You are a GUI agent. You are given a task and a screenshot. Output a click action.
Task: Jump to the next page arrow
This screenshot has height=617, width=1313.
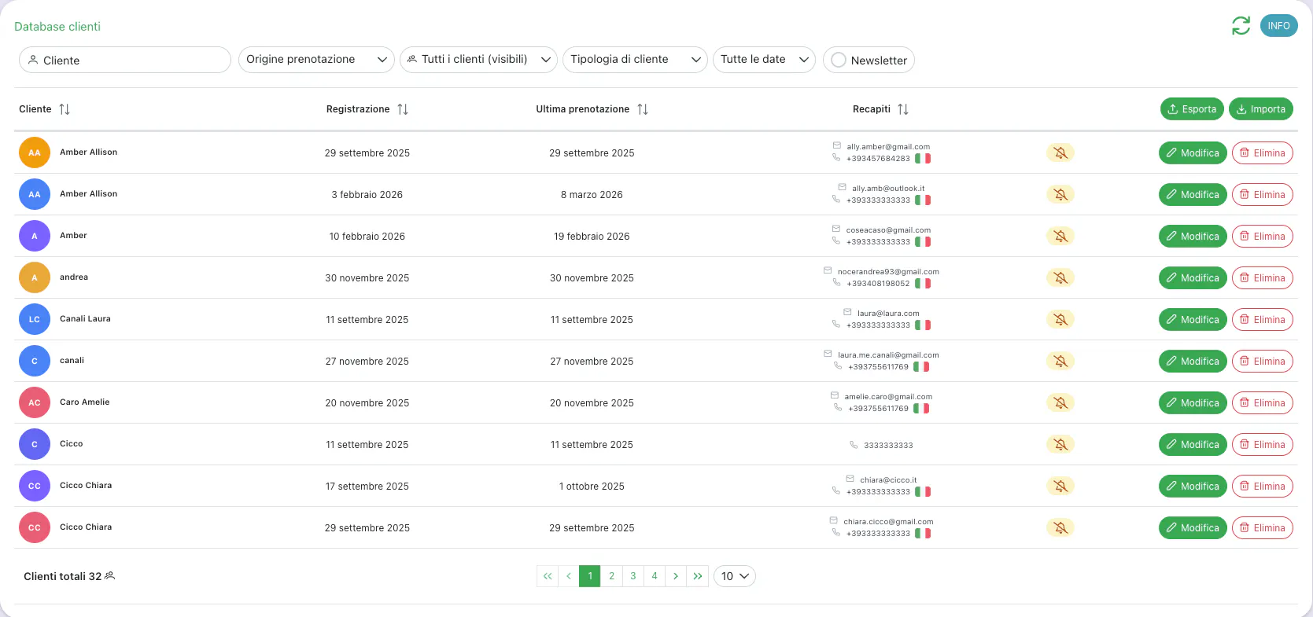676,576
